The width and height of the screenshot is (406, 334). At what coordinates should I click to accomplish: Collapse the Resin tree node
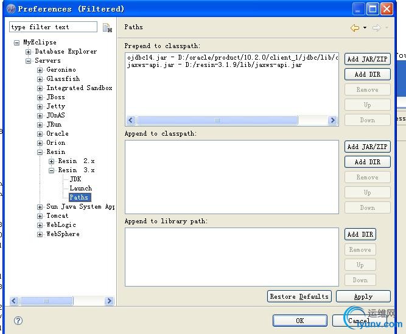(40, 152)
